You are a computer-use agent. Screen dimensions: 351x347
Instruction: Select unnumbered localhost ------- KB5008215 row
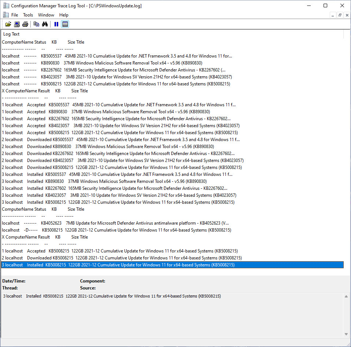click(x=172, y=84)
